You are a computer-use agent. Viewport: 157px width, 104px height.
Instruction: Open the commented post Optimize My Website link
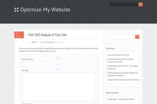point(127,99)
